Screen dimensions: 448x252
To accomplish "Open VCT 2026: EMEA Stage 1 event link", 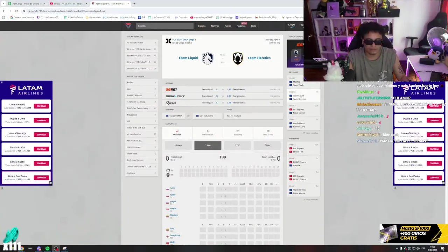I will pyautogui.click(x=184, y=40).
